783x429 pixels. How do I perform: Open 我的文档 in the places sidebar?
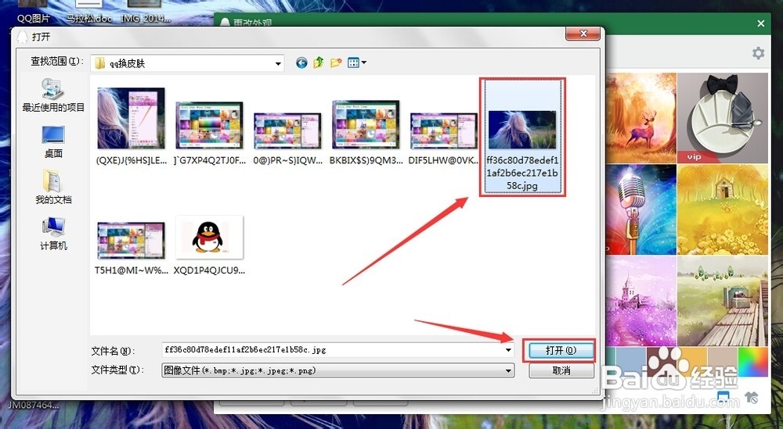[53, 188]
